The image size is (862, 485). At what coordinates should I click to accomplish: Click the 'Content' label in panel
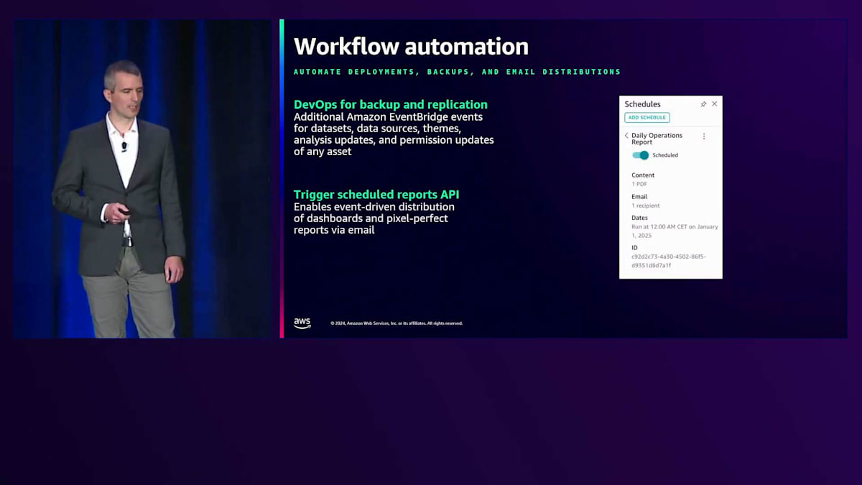point(643,175)
